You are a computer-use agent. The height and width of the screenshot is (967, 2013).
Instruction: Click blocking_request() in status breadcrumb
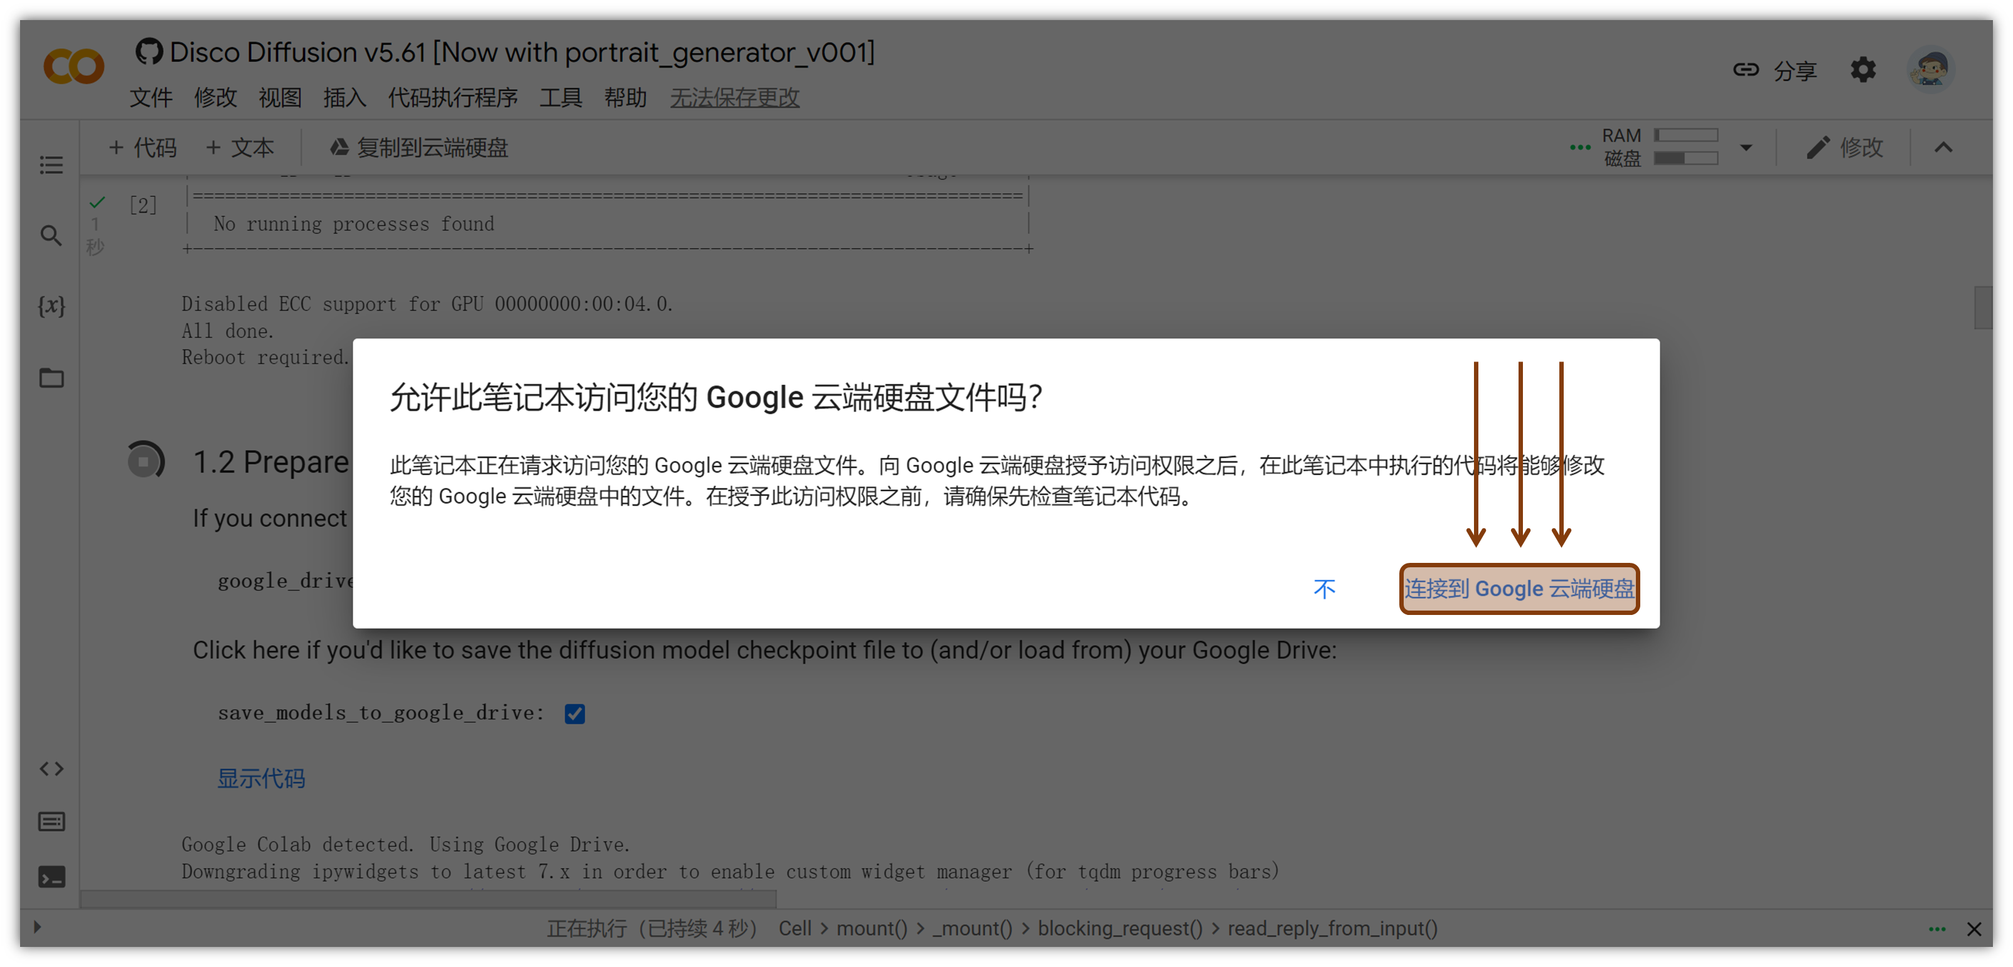coord(1120,929)
